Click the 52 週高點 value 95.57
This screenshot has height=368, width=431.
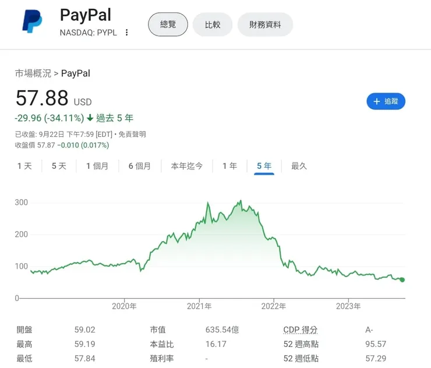click(x=376, y=344)
